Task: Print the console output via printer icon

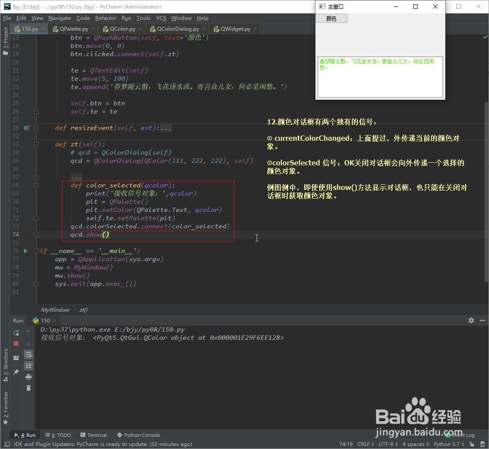Action: pyautogui.click(x=28, y=377)
